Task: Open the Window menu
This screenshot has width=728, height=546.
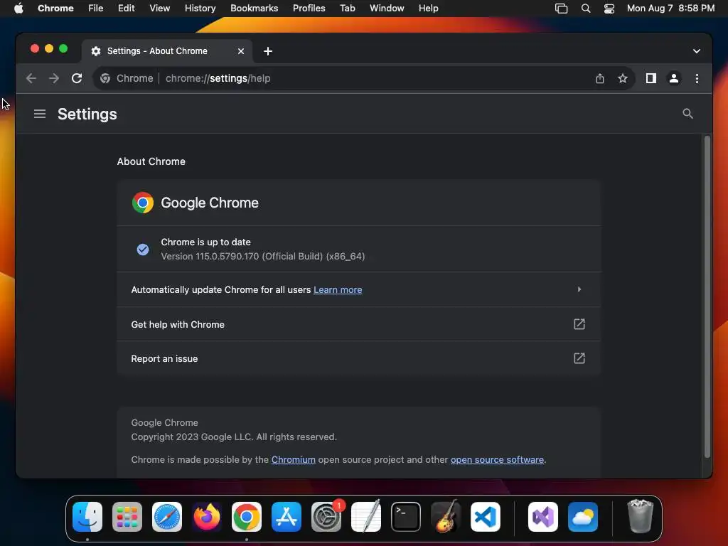Action: (387, 9)
